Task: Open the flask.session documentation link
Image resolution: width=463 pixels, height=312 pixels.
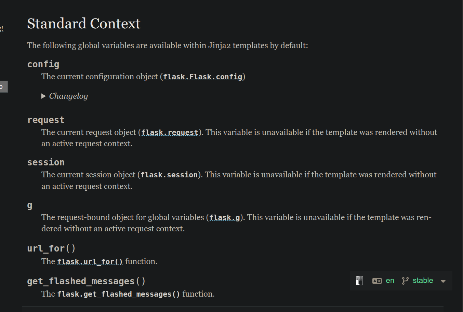Action: pyautogui.click(x=169, y=175)
